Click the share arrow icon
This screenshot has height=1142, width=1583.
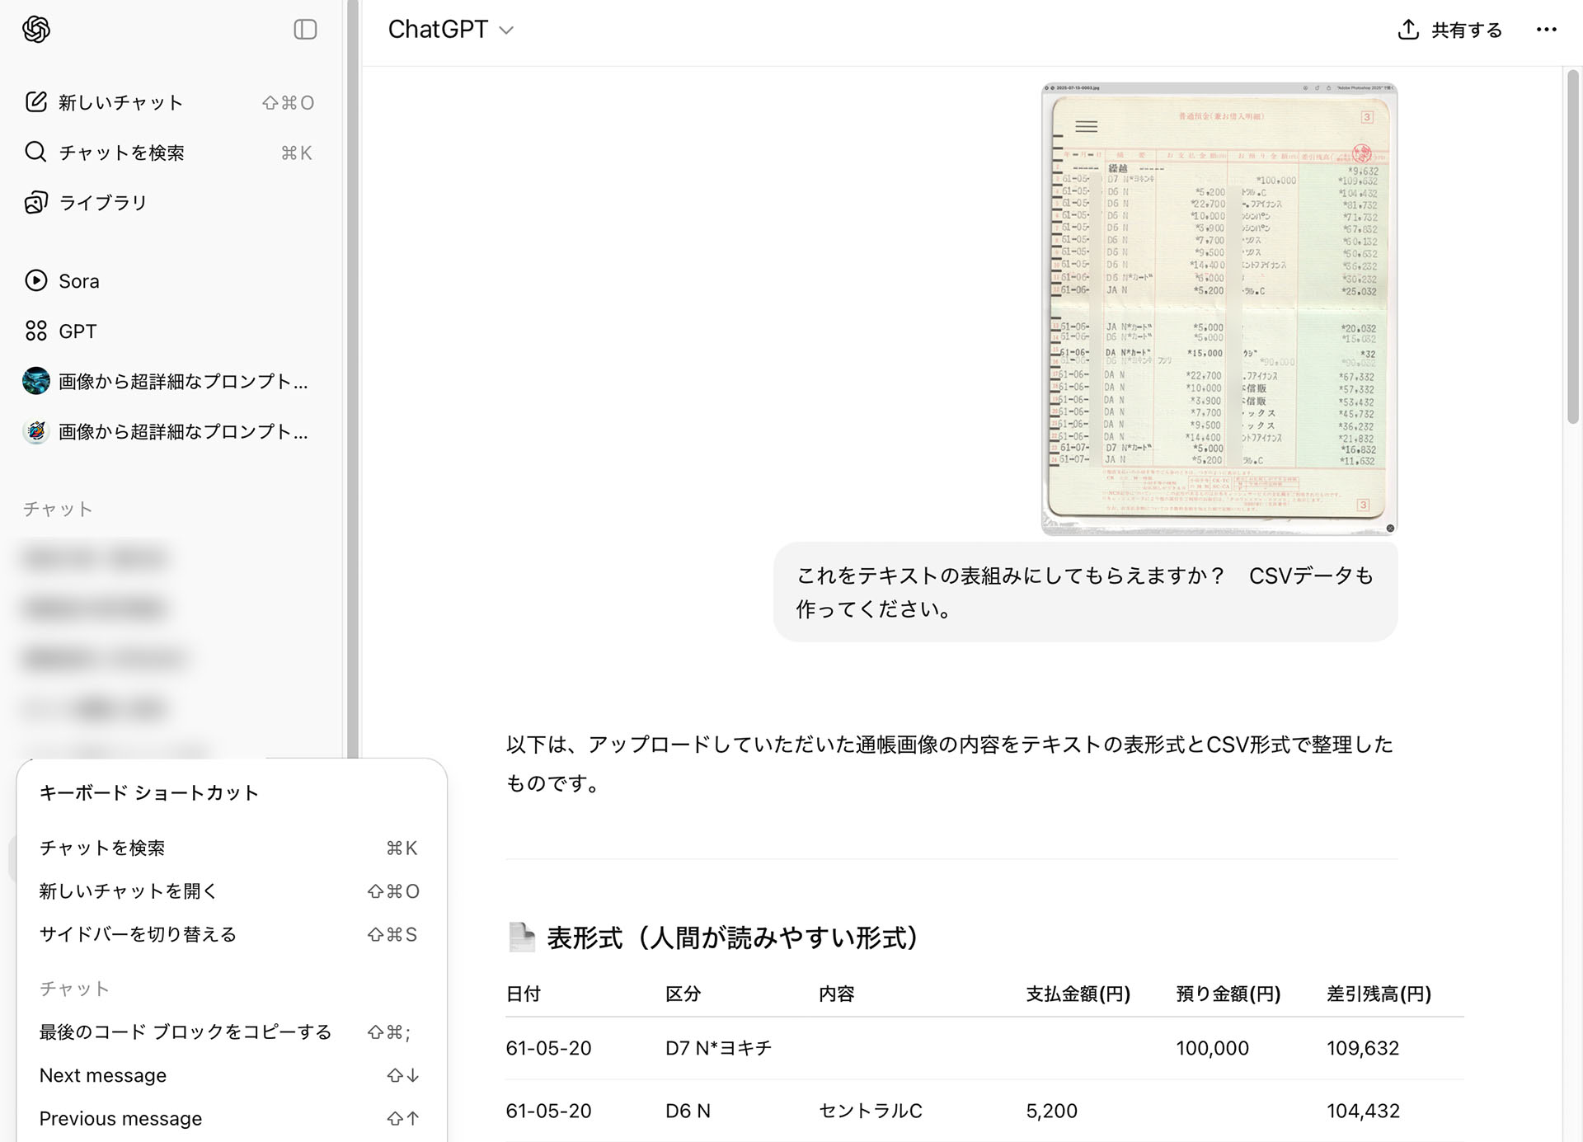1406,28
